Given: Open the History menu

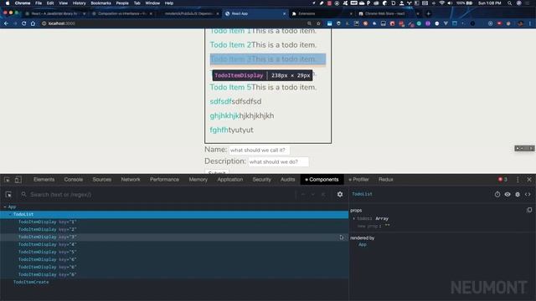Looking at the screenshot, I should click(x=79, y=3).
